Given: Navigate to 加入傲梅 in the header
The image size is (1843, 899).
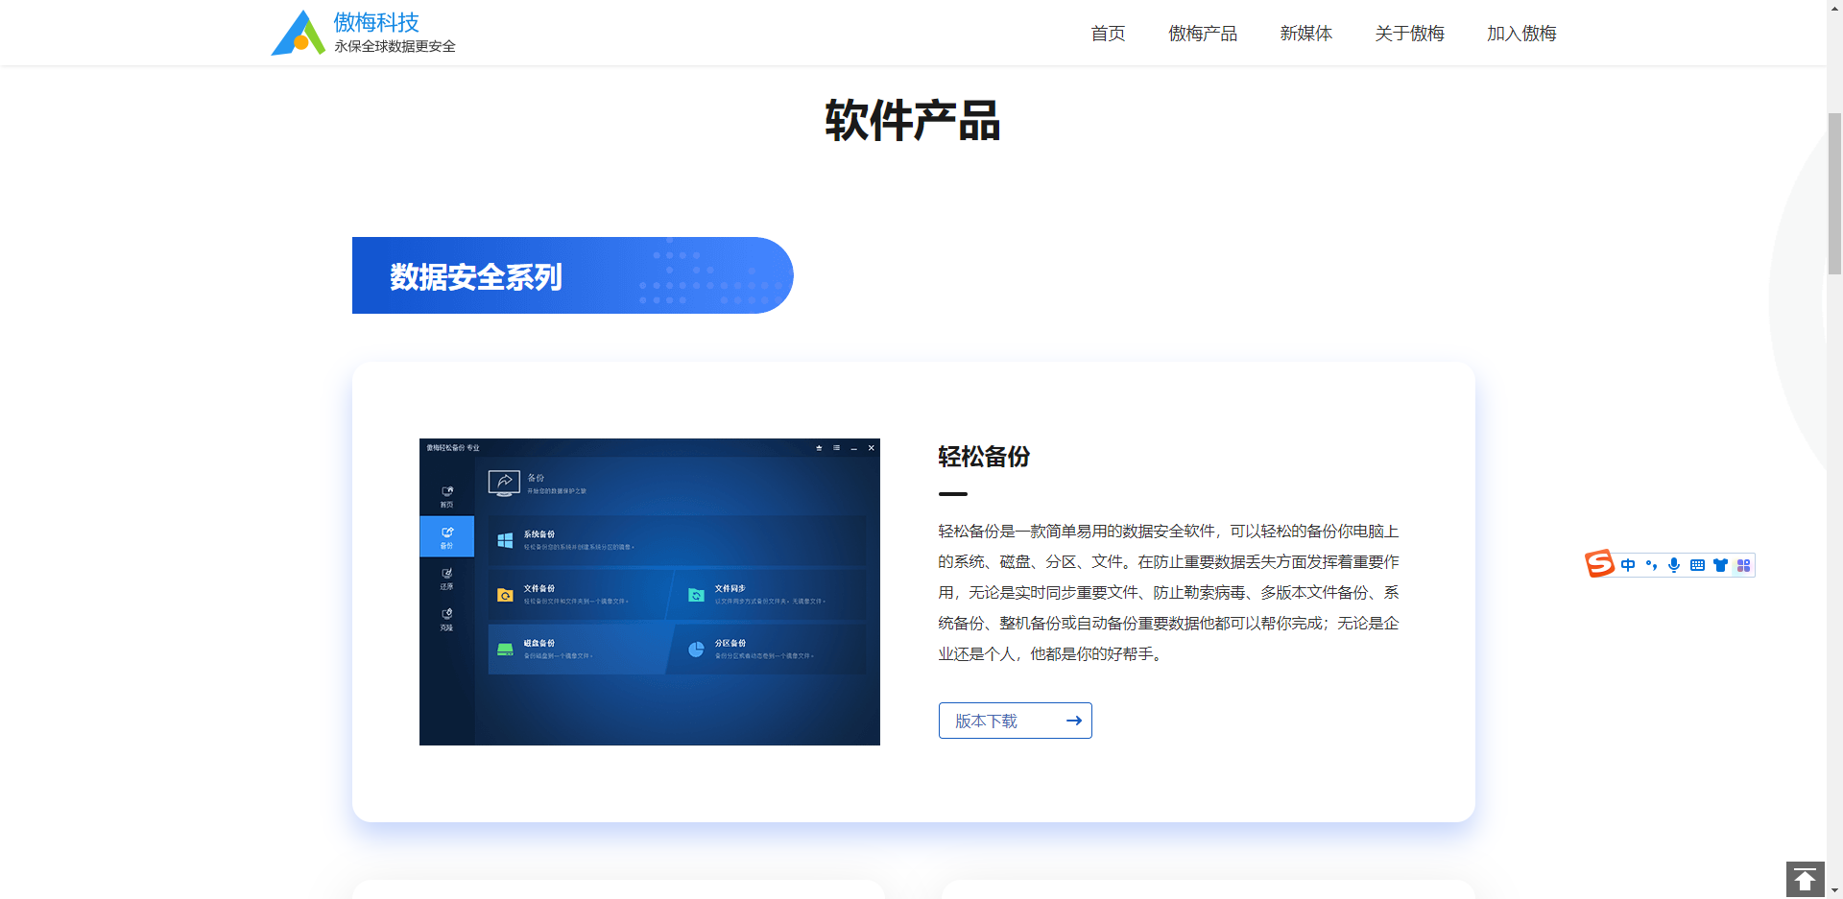Looking at the screenshot, I should 1522,34.
